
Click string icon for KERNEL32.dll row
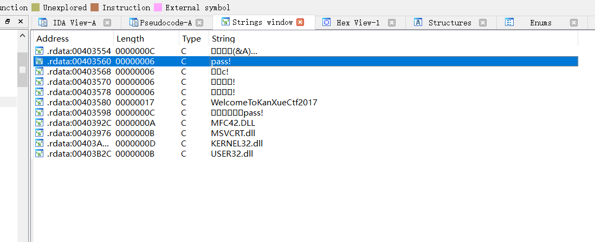pyautogui.click(x=40, y=143)
